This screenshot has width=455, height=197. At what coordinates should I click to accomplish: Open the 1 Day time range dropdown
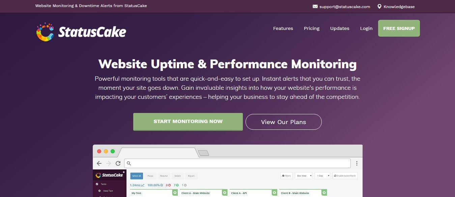point(322,175)
